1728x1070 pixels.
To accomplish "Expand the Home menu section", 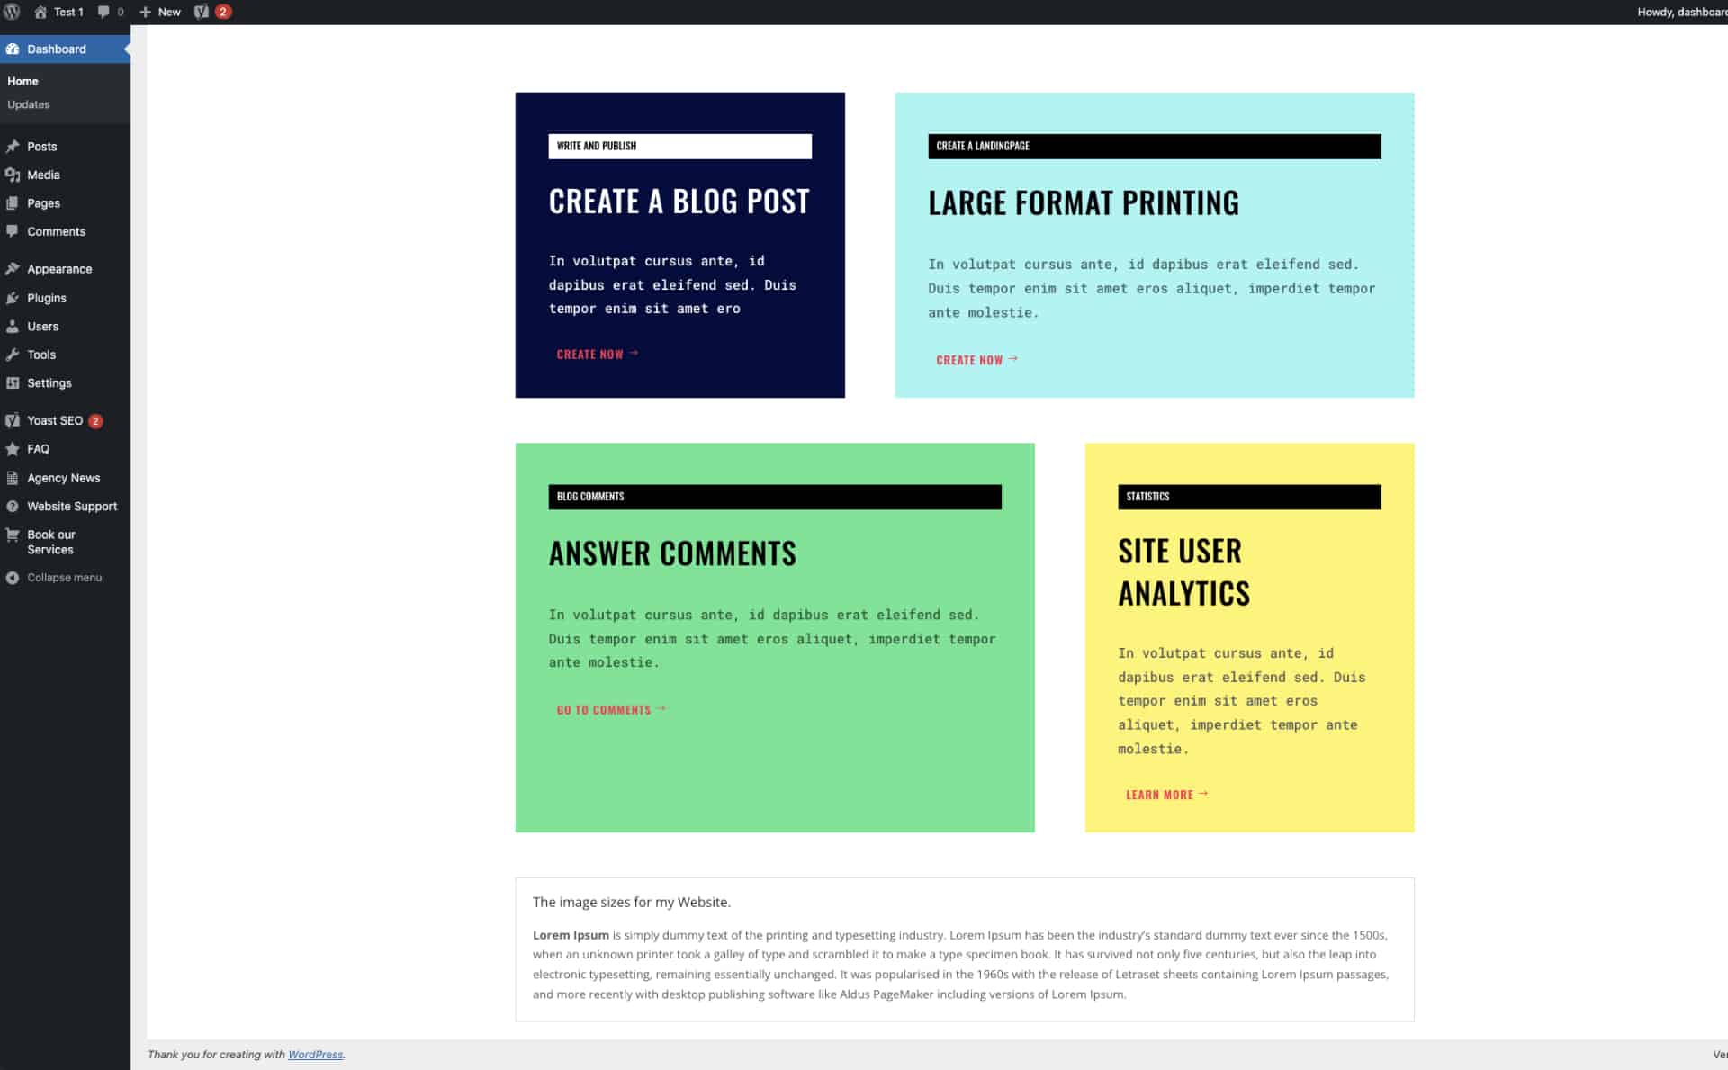I will pyautogui.click(x=21, y=80).
